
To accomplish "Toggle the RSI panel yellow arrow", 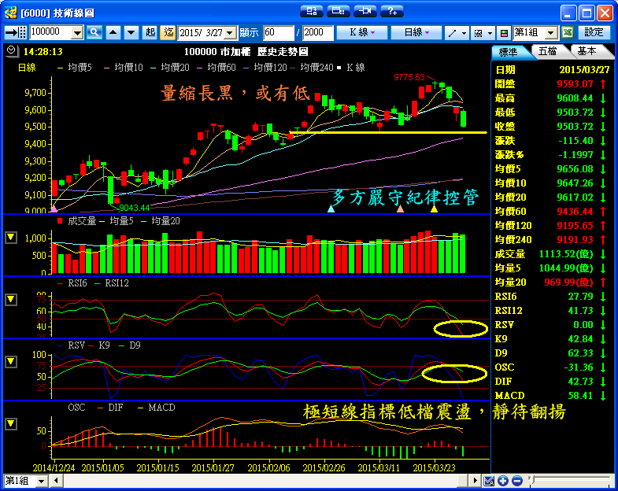I will pos(11,299).
